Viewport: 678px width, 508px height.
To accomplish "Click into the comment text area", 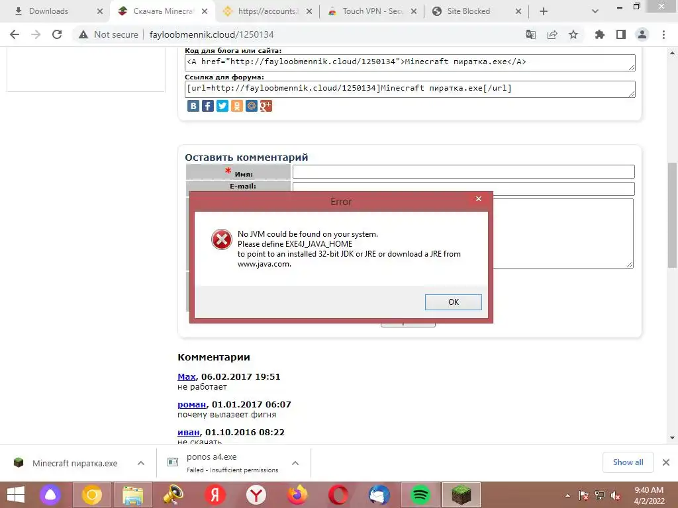I will [563, 233].
